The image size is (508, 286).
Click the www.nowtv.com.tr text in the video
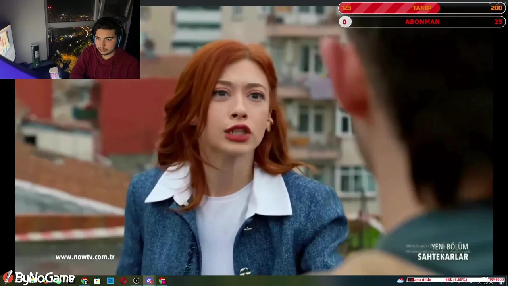(85, 257)
